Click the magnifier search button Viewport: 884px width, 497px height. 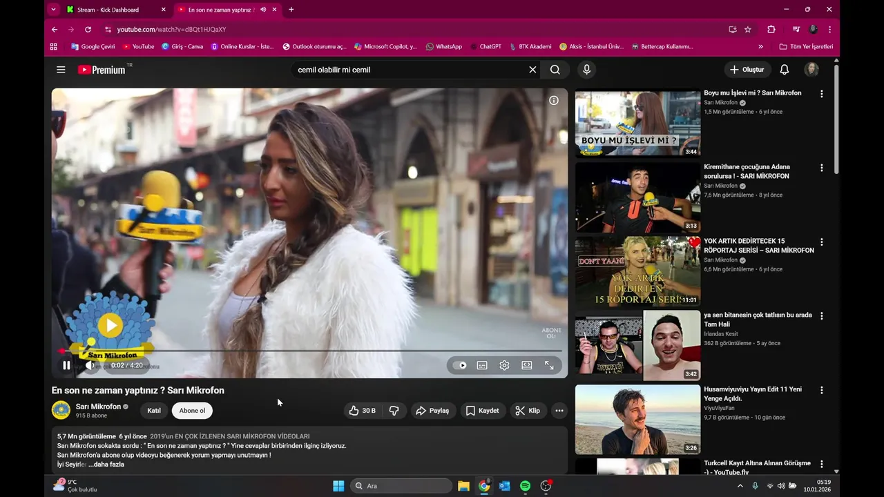555,70
